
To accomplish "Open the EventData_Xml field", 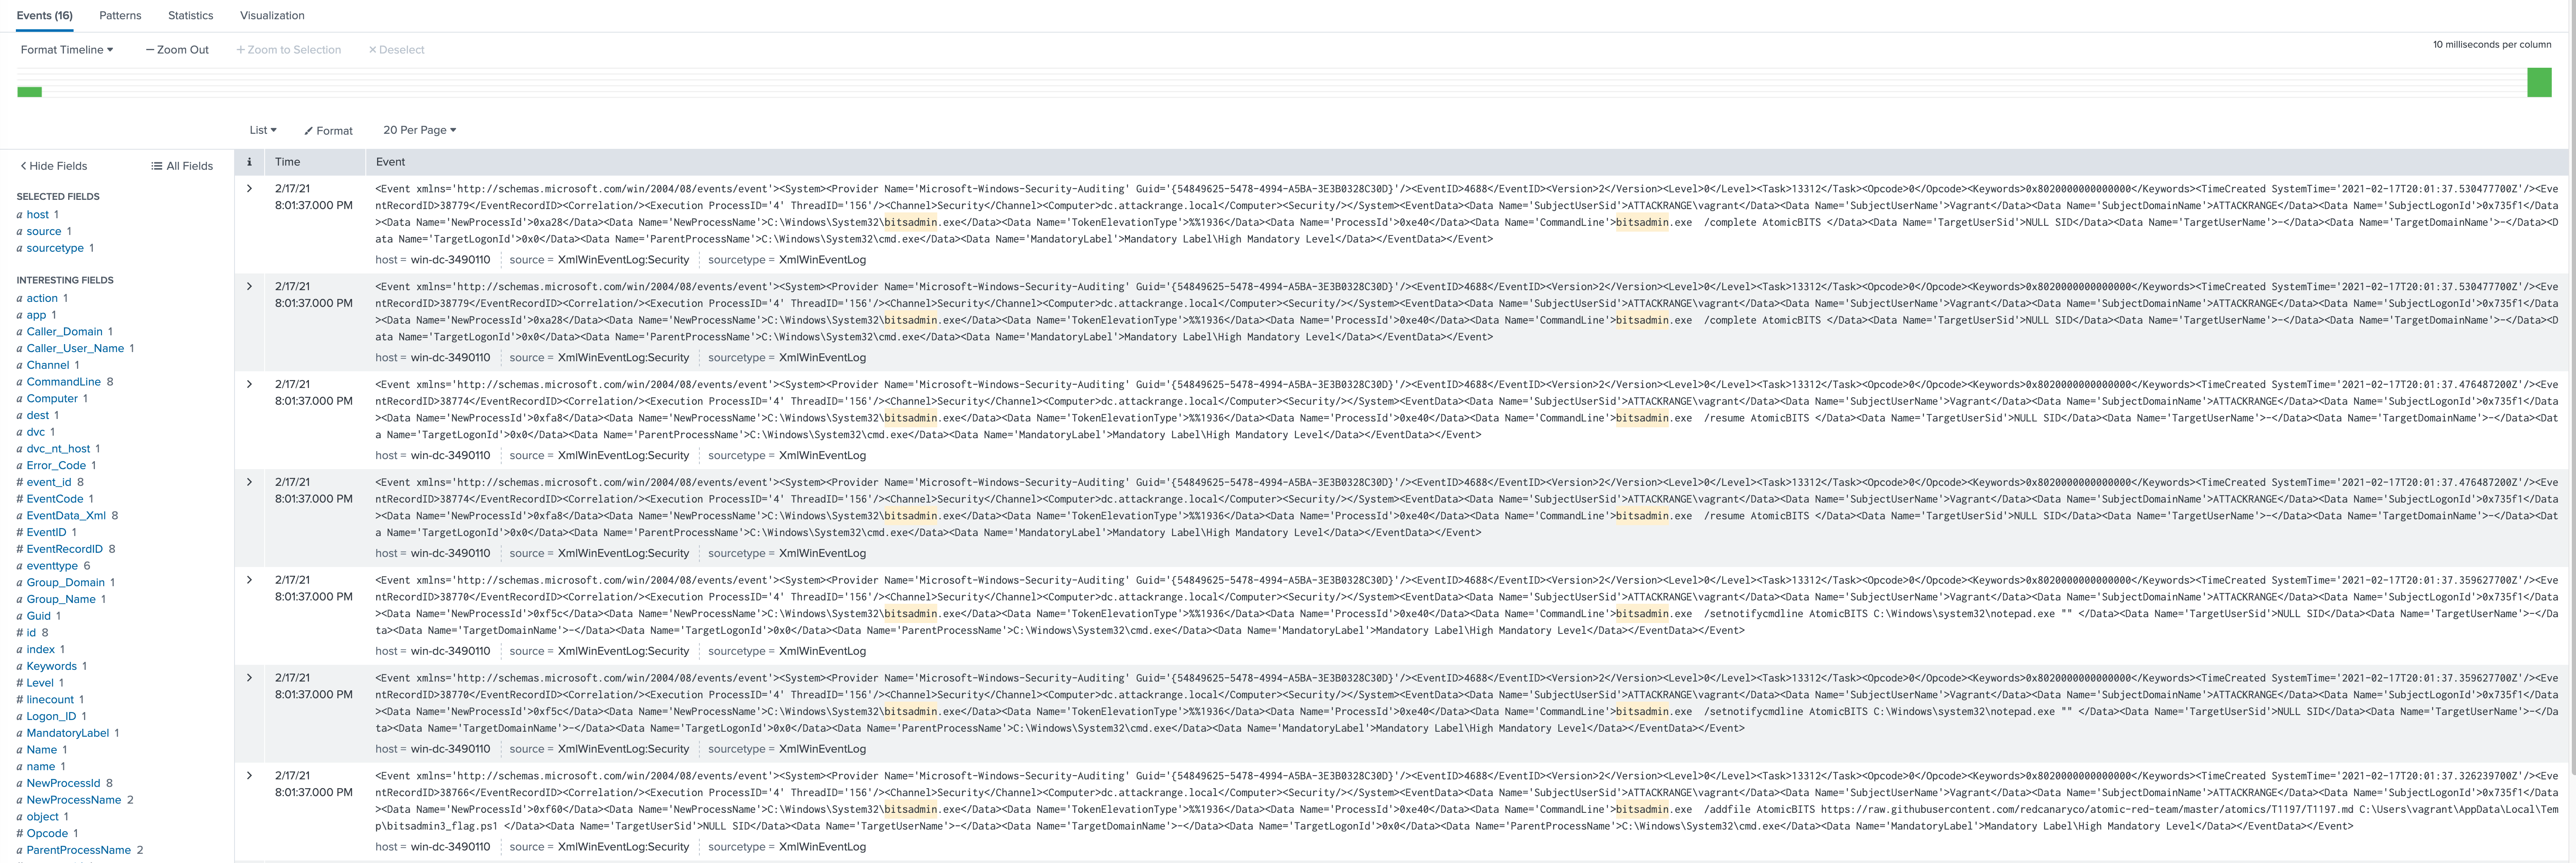I will [66, 516].
